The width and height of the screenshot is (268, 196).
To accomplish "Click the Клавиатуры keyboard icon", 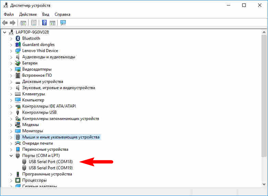I will point(18,94).
